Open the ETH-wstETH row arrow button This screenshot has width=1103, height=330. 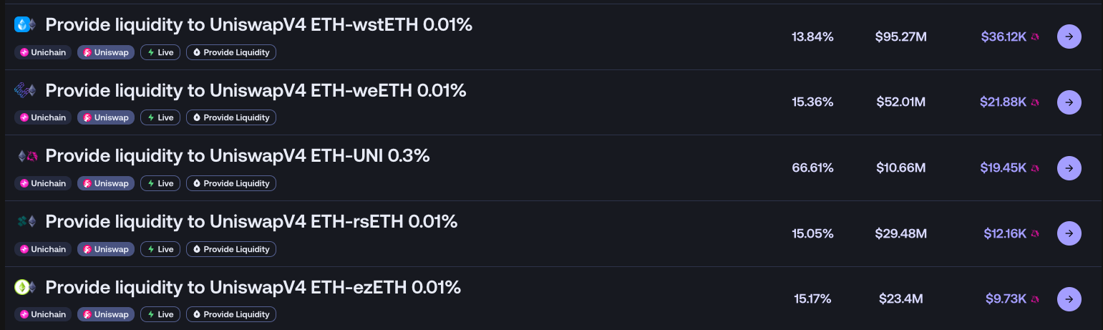tap(1069, 37)
